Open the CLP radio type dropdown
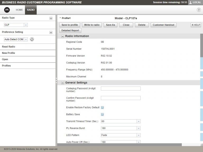The height and width of the screenshot is (152, 203). (26, 25)
